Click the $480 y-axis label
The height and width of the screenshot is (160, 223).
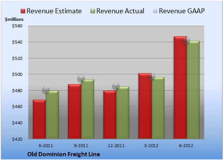17,91
